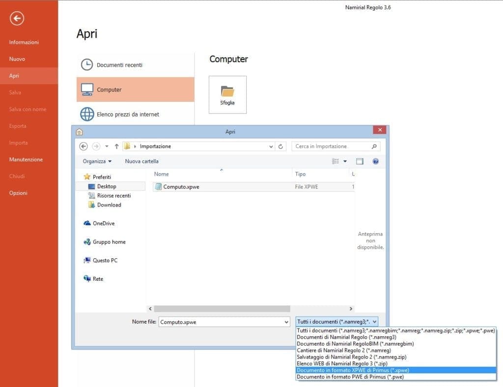
Task: Click Importazione in the address bar
Action: click(x=155, y=147)
